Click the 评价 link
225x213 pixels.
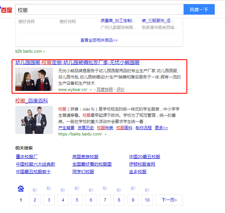coord(120,89)
